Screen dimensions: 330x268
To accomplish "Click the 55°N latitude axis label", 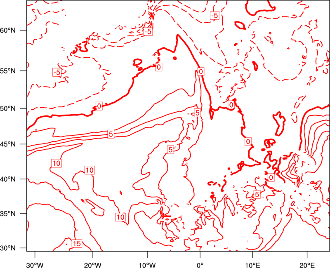I will tap(7, 71).
